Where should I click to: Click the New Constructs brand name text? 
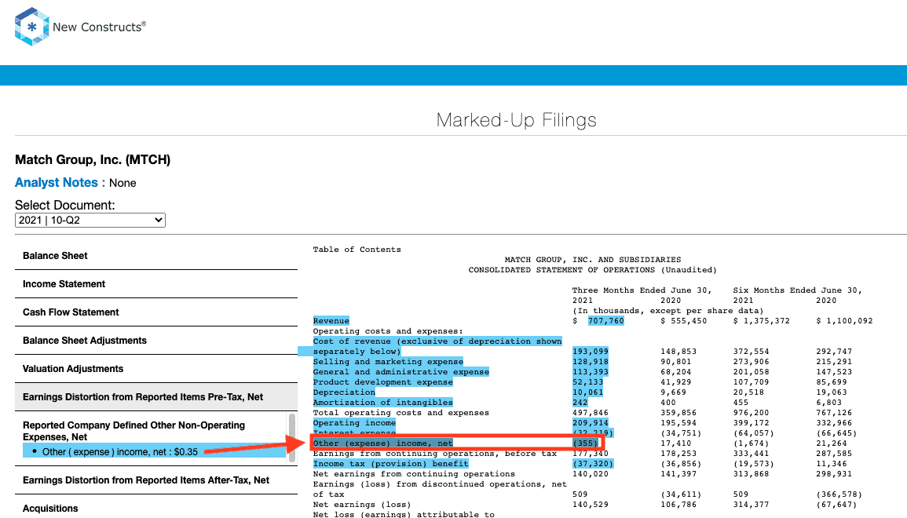(x=99, y=27)
